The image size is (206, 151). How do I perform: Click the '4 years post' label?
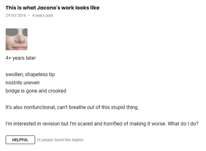[x=42, y=15]
